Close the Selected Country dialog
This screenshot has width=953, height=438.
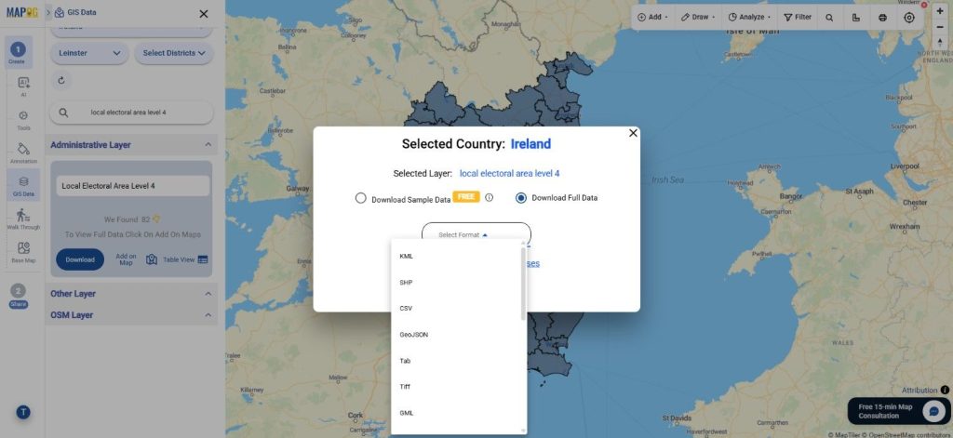tap(633, 133)
